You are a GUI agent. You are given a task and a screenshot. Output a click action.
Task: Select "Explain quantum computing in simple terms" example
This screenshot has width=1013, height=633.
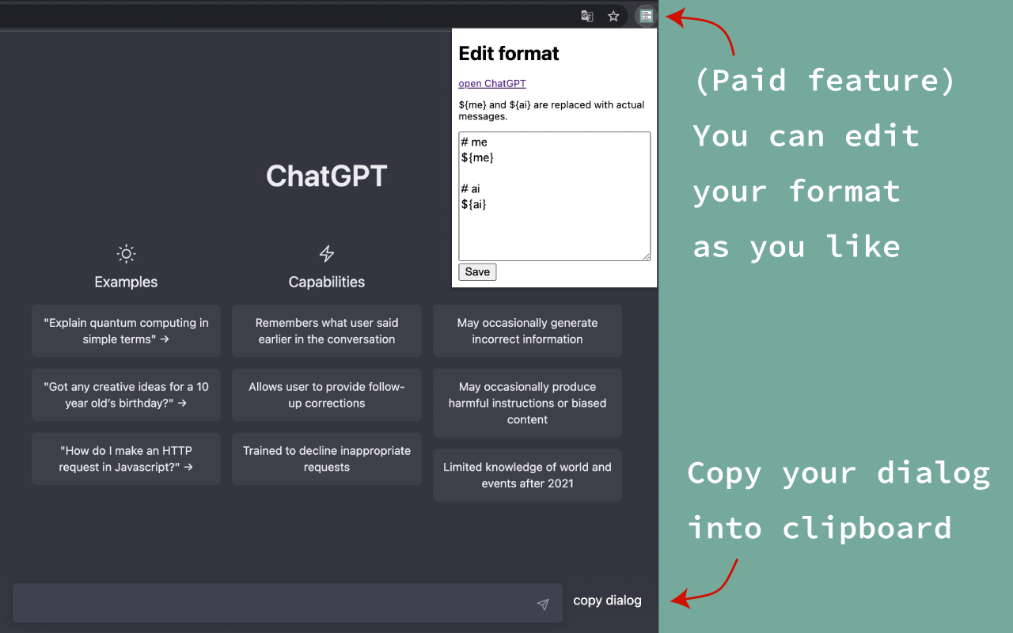127,331
